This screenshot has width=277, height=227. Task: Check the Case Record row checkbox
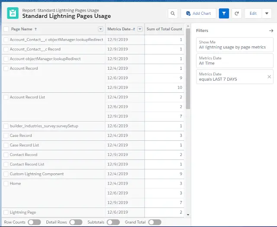(6, 136)
